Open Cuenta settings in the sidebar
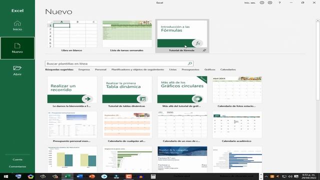The image size is (320, 180). click(17, 159)
